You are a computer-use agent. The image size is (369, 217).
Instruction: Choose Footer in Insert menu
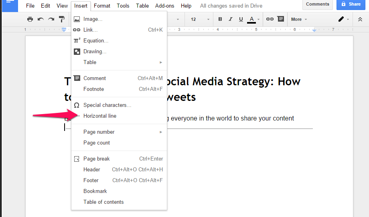pos(119,180)
